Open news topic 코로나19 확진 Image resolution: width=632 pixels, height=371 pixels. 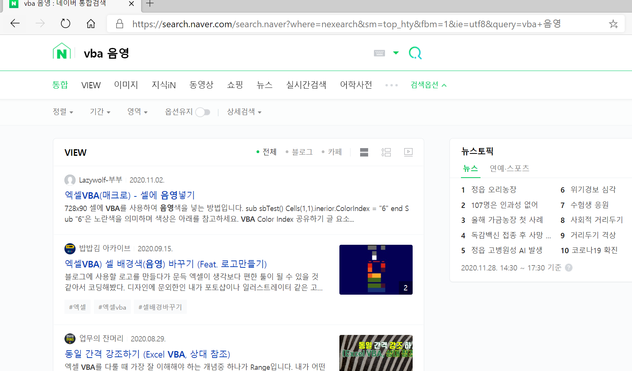(x=594, y=250)
